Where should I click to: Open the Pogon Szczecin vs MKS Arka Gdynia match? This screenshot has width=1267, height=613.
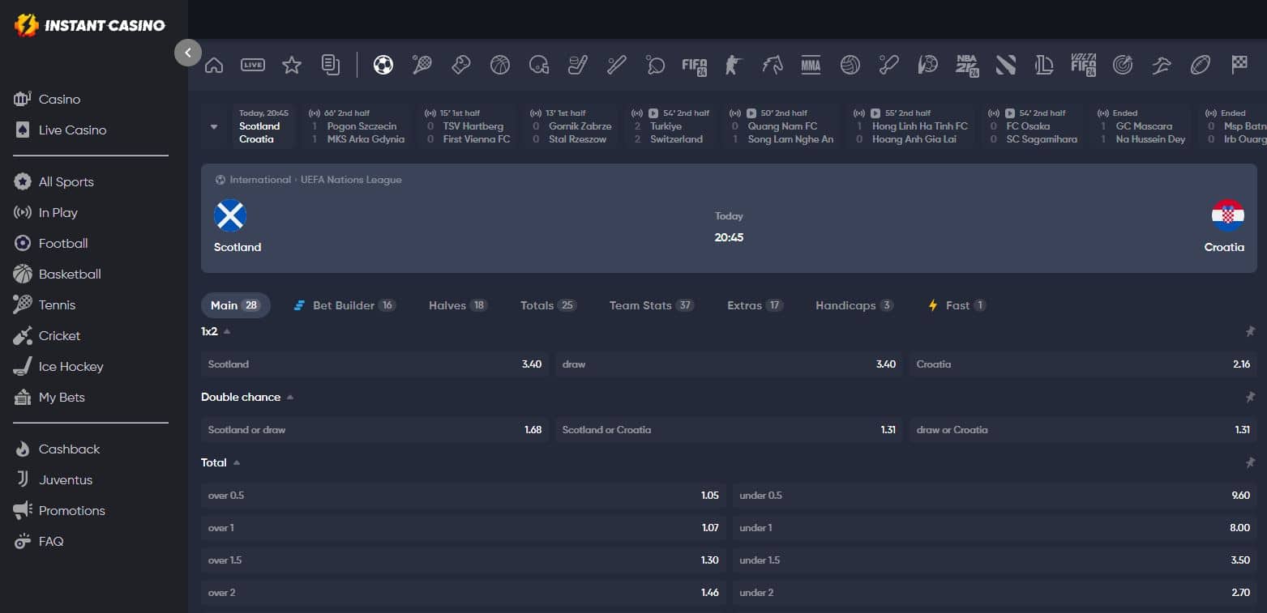coord(357,126)
